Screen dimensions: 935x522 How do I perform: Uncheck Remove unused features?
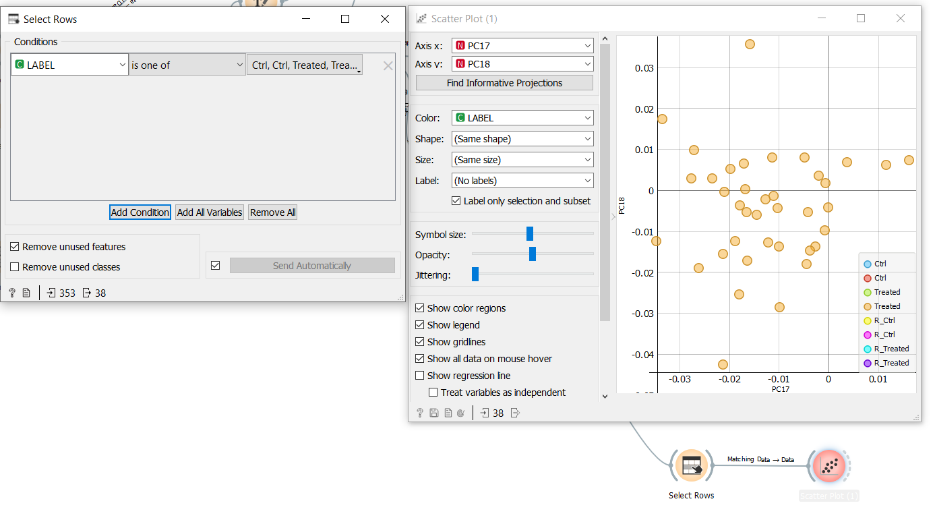pyautogui.click(x=16, y=246)
